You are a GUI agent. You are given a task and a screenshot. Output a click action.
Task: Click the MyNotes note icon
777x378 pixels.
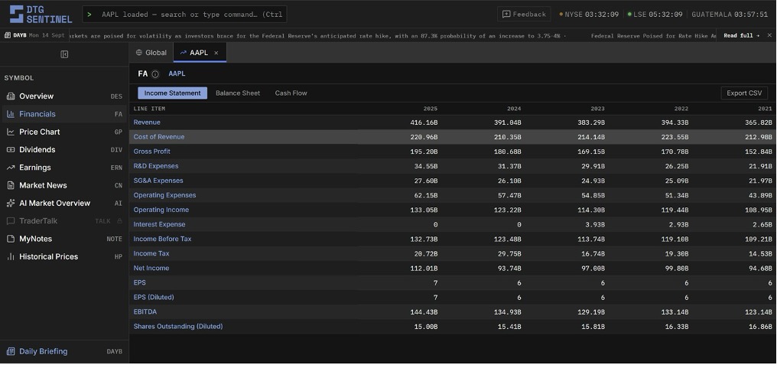pyautogui.click(x=11, y=239)
